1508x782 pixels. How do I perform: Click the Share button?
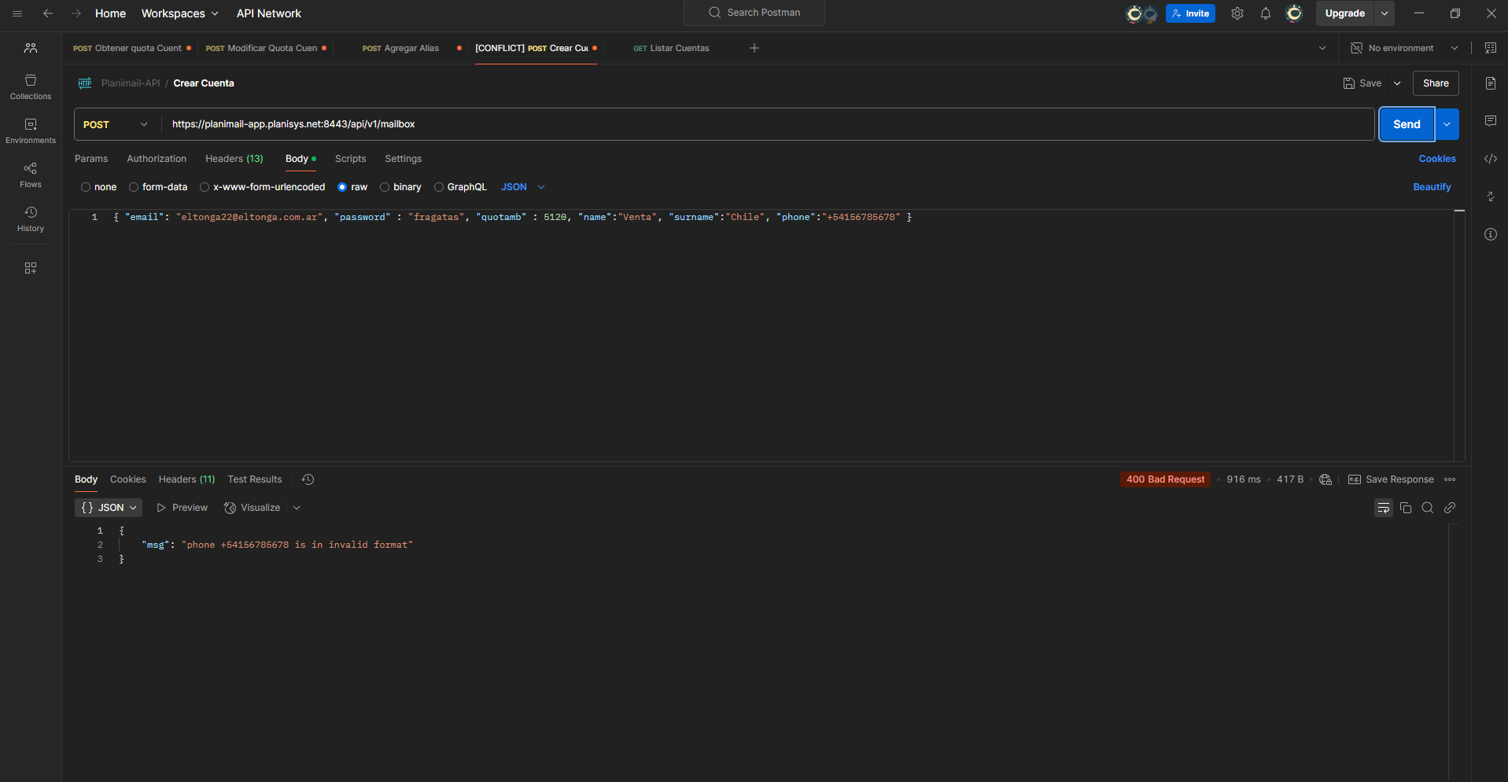tap(1436, 83)
